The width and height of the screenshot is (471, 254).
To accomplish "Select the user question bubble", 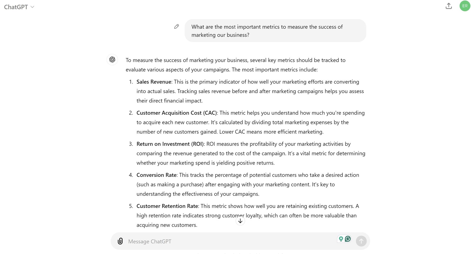I will [x=275, y=30].
